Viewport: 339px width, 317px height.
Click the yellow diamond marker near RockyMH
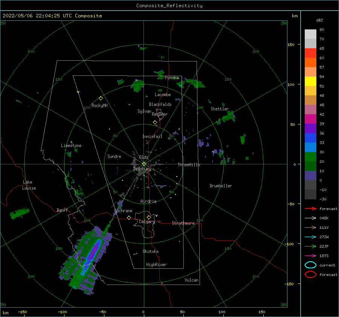click(101, 98)
